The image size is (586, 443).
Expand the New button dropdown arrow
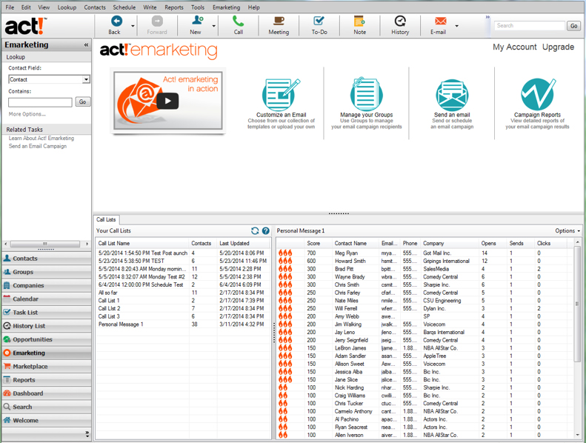[x=214, y=26]
